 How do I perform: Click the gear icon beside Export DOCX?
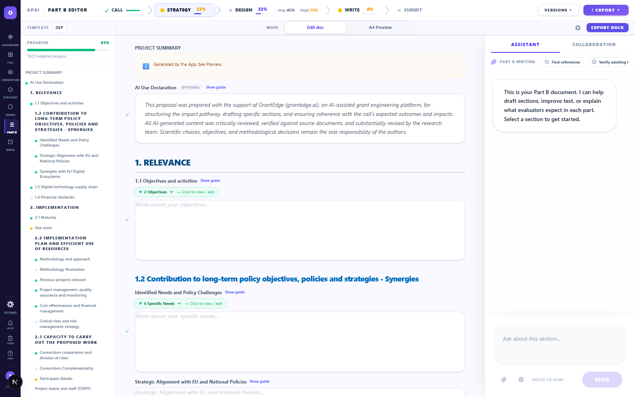[578, 28]
